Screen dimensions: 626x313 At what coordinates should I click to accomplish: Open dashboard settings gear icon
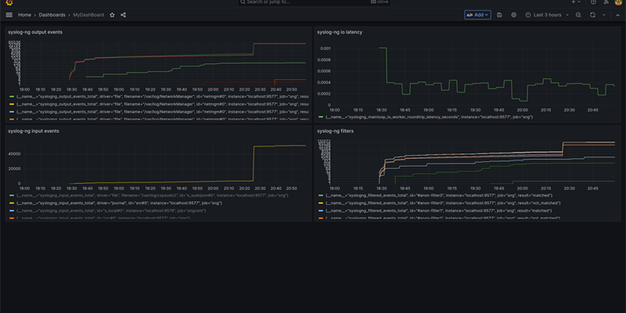(514, 15)
